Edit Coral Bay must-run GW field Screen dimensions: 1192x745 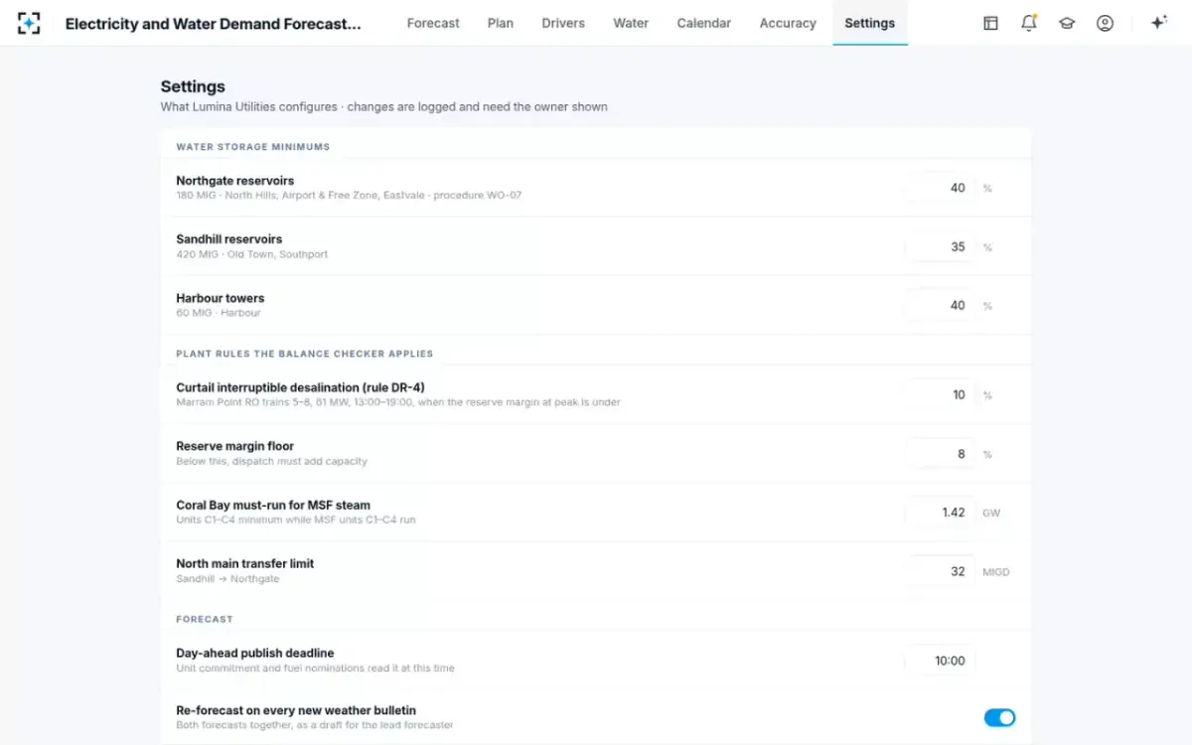941,513
